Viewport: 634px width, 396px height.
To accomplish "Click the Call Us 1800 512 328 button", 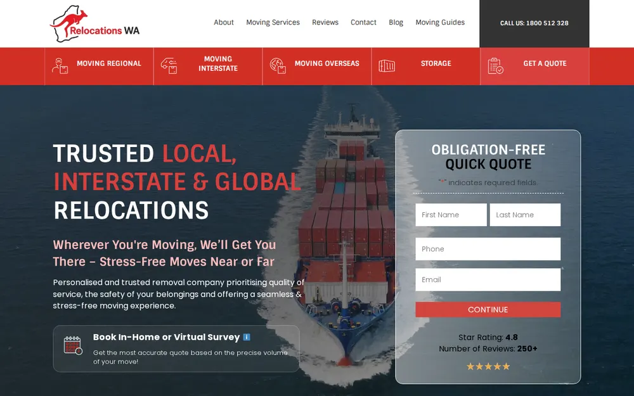I will pyautogui.click(x=534, y=23).
